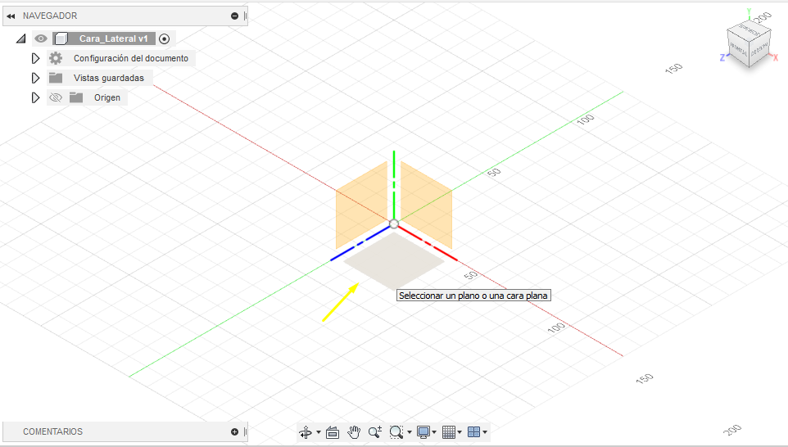This screenshot has height=447, width=788.
Task: Expand the Origen folder node
Action: tap(35, 97)
